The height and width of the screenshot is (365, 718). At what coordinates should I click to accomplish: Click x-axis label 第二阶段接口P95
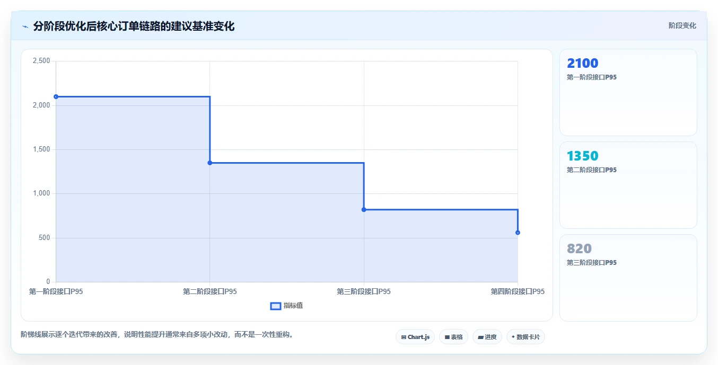pos(210,291)
